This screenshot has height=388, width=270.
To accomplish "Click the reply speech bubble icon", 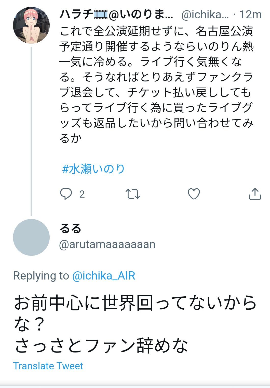I will (x=66, y=194).
